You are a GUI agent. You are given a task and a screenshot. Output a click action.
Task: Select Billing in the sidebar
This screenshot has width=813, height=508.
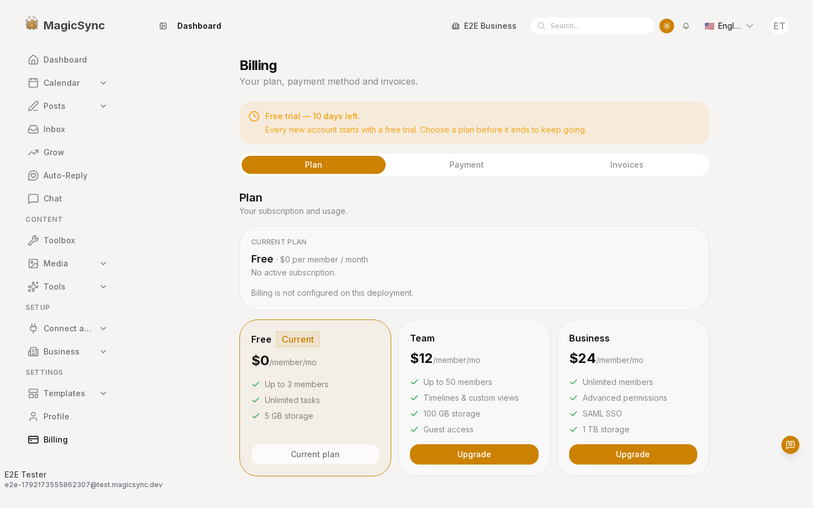click(x=68, y=440)
